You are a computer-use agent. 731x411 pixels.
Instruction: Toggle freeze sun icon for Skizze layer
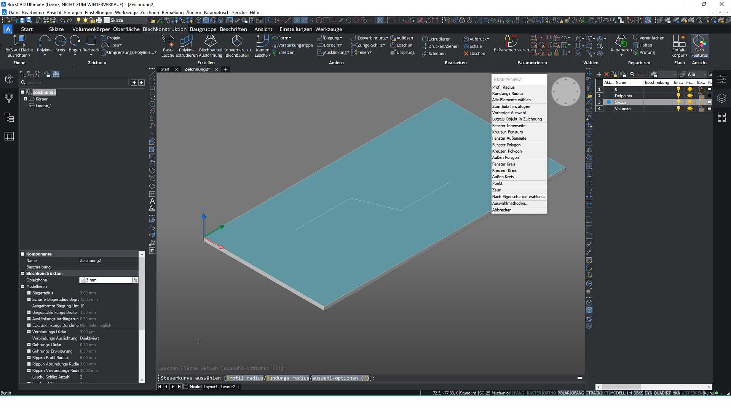pos(690,102)
